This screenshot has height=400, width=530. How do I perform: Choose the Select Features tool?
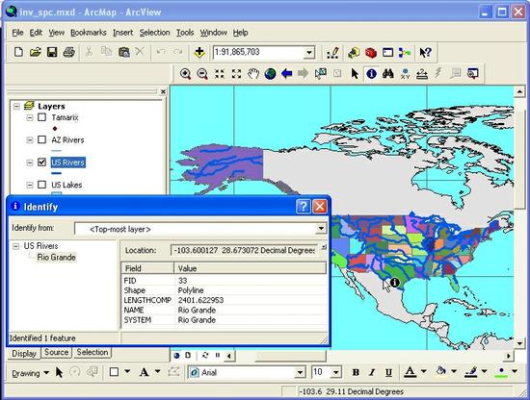[321, 73]
